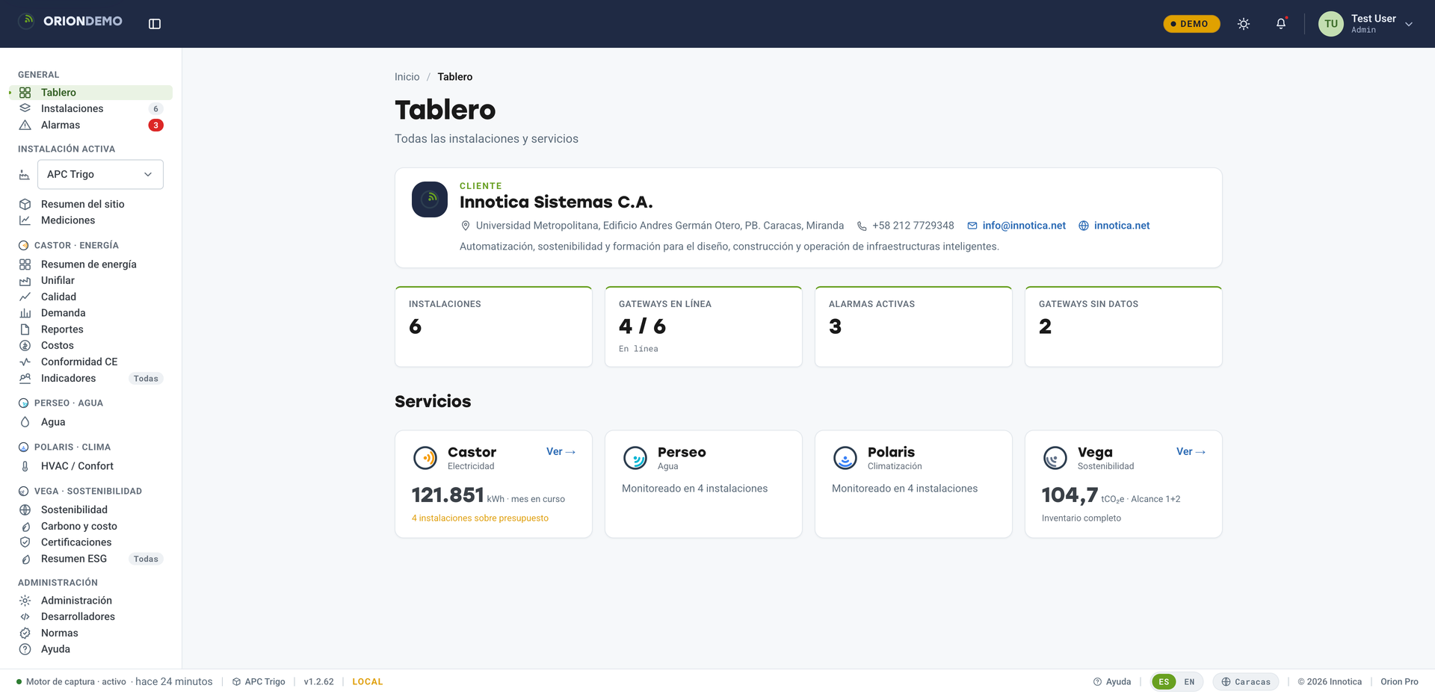
Task: Open Resumen del sitio
Action: tap(90, 204)
